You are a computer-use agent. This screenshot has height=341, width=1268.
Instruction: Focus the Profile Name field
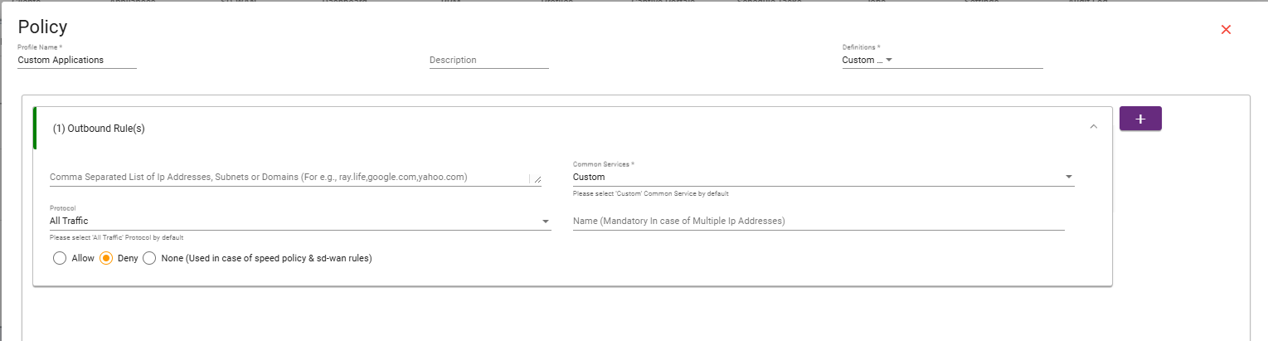[x=76, y=60]
